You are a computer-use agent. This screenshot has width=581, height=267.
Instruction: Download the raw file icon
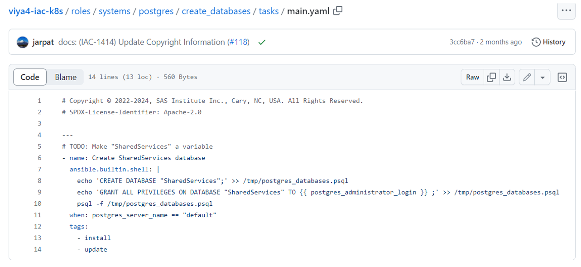pyautogui.click(x=507, y=77)
